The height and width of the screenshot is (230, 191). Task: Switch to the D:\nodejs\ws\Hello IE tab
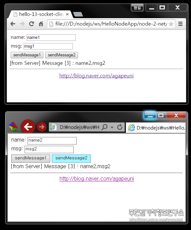point(156,128)
